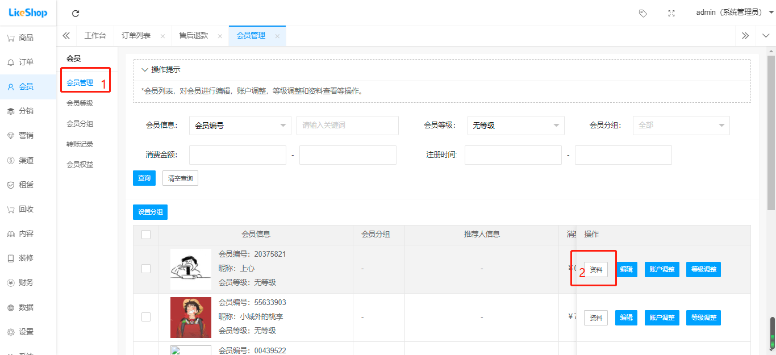Open 设置 in the sidebar
The image size is (776, 355).
(x=28, y=332)
